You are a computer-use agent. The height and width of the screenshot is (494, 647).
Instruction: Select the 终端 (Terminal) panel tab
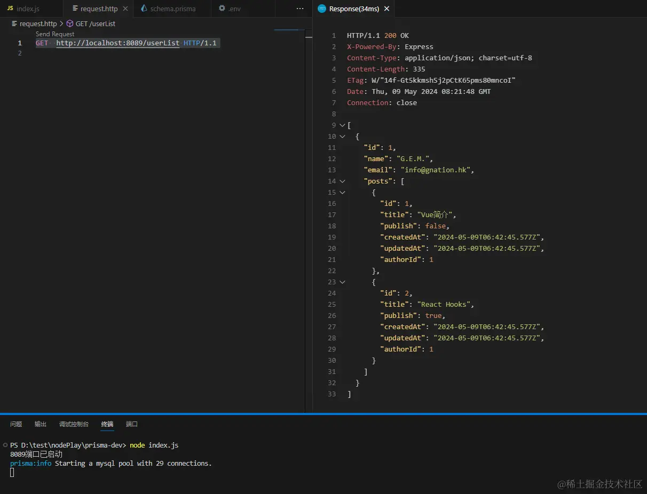pyautogui.click(x=107, y=425)
